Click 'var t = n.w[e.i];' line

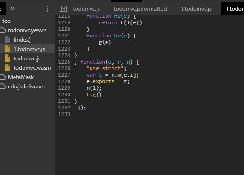click(x=113, y=75)
